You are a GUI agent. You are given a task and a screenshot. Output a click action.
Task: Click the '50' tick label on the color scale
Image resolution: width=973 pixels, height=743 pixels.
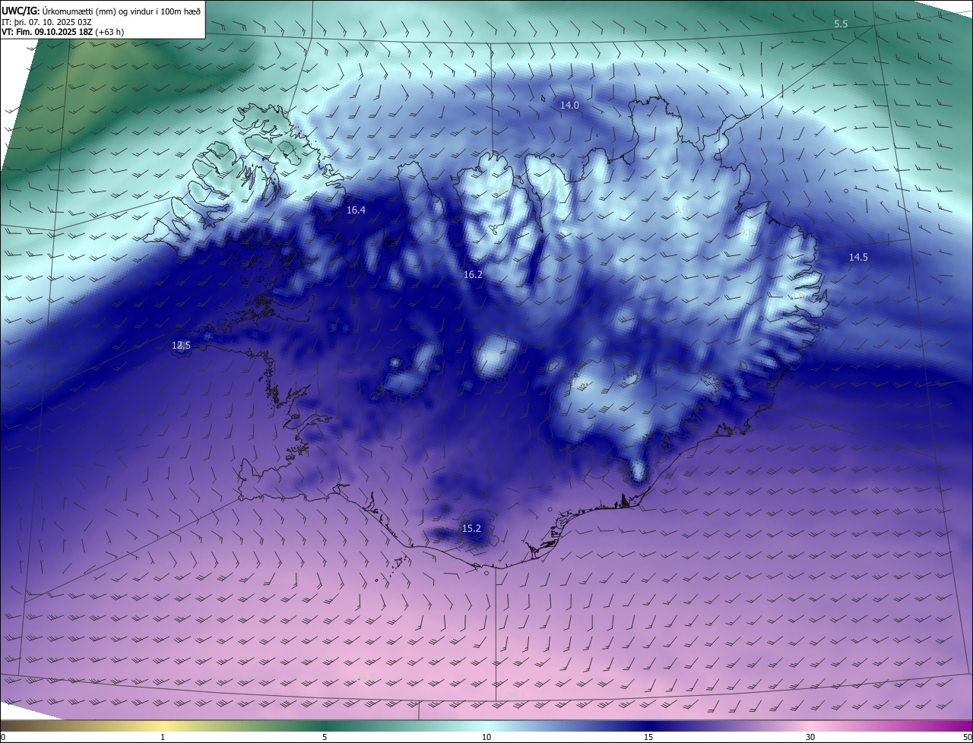coord(967,737)
